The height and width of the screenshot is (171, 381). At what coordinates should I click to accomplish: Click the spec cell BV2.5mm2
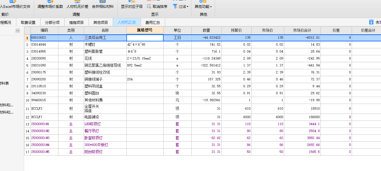click(x=145, y=66)
